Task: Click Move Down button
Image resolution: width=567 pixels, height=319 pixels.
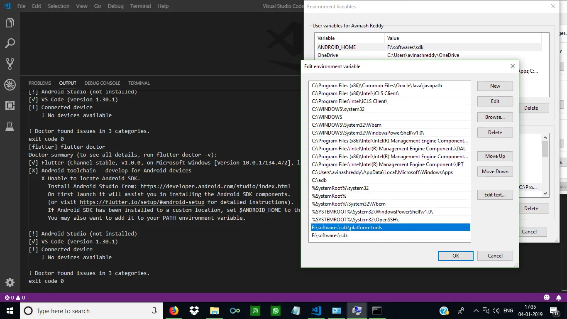Action: pos(495,172)
